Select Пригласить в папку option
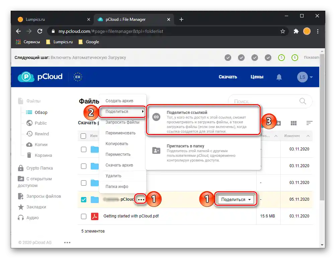 pos(203,153)
